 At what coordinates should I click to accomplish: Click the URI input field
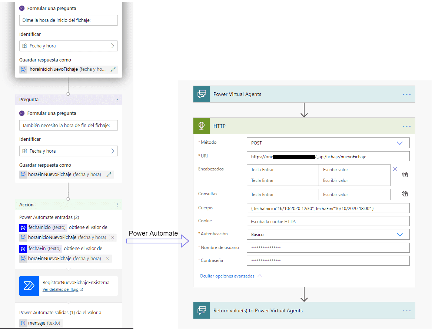click(328, 156)
